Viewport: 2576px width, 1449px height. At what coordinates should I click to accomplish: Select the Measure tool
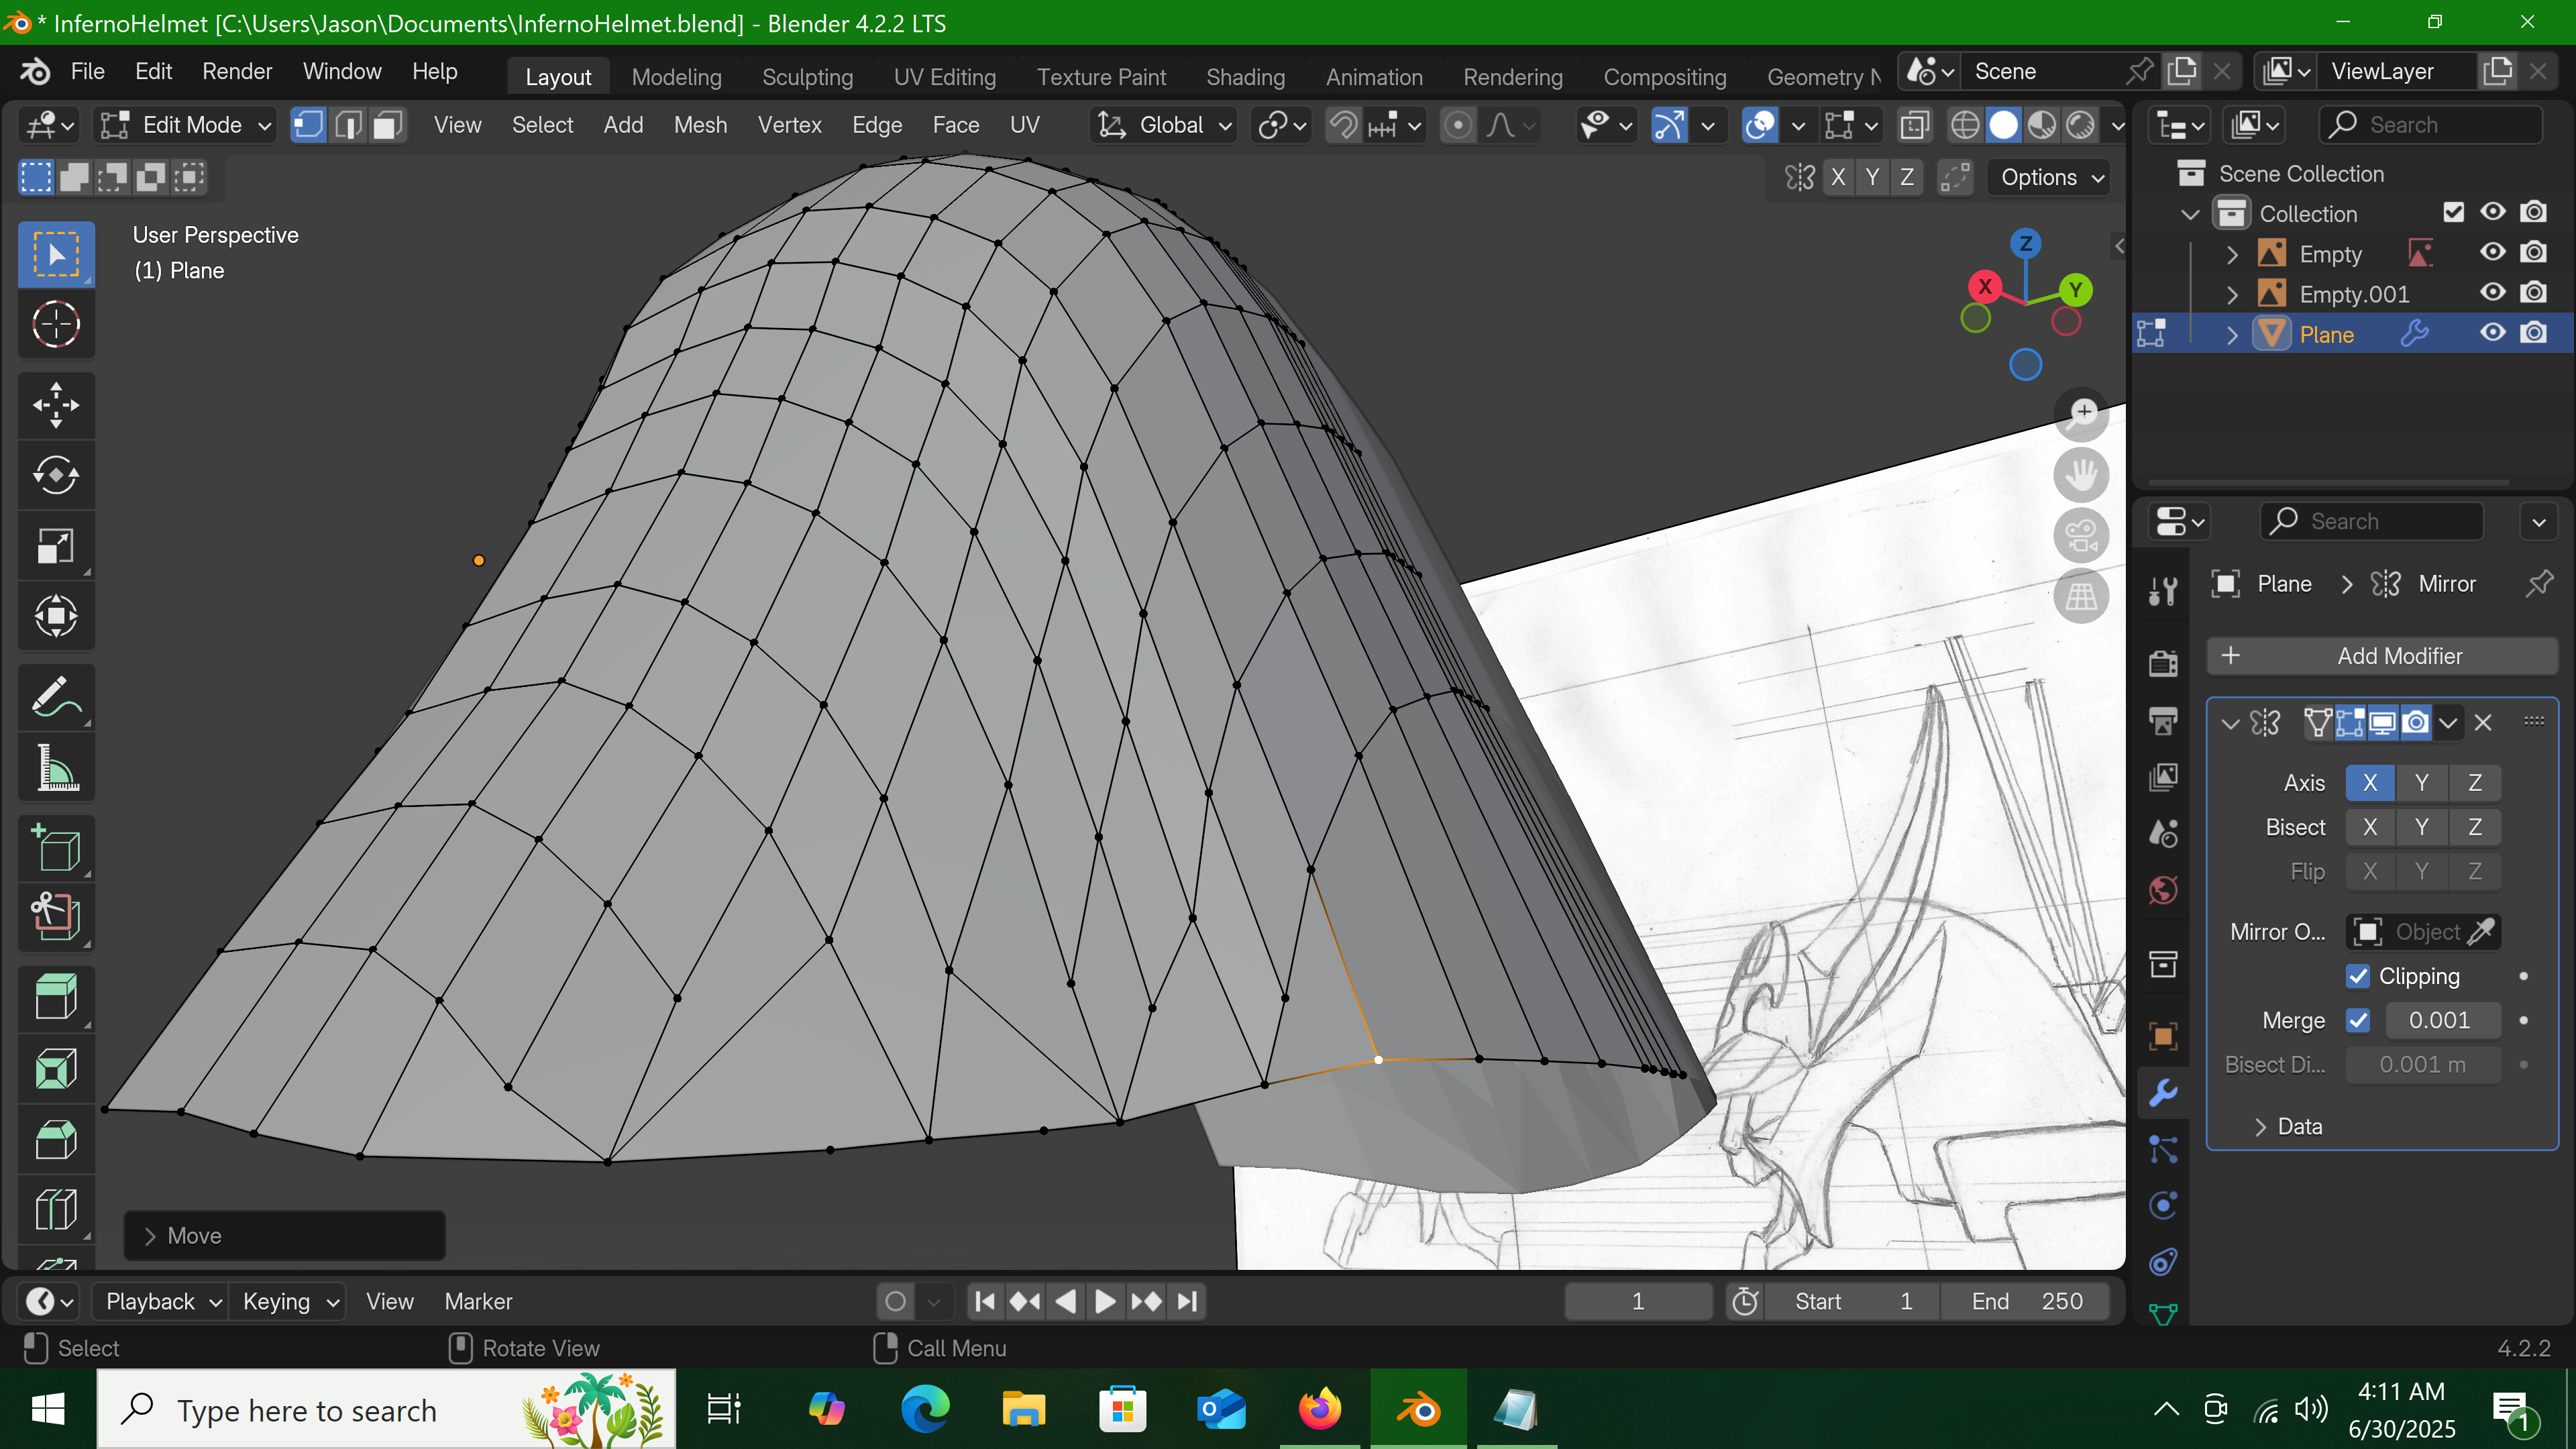(x=56, y=768)
